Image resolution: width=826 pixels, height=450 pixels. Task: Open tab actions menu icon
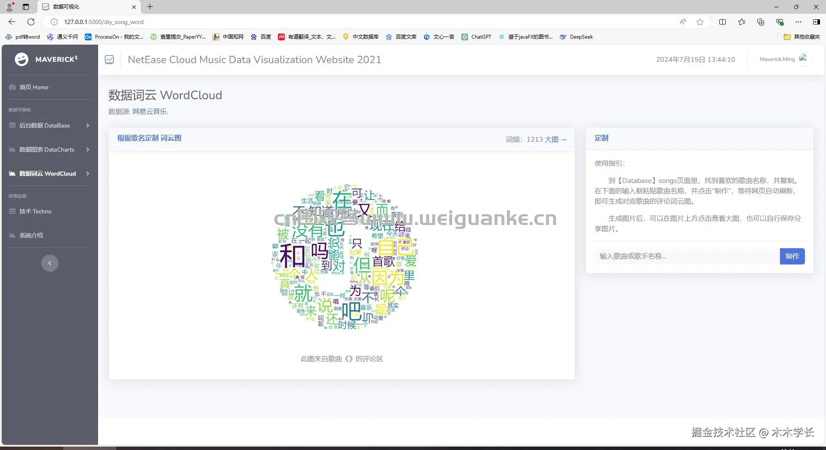pos(26,7)
